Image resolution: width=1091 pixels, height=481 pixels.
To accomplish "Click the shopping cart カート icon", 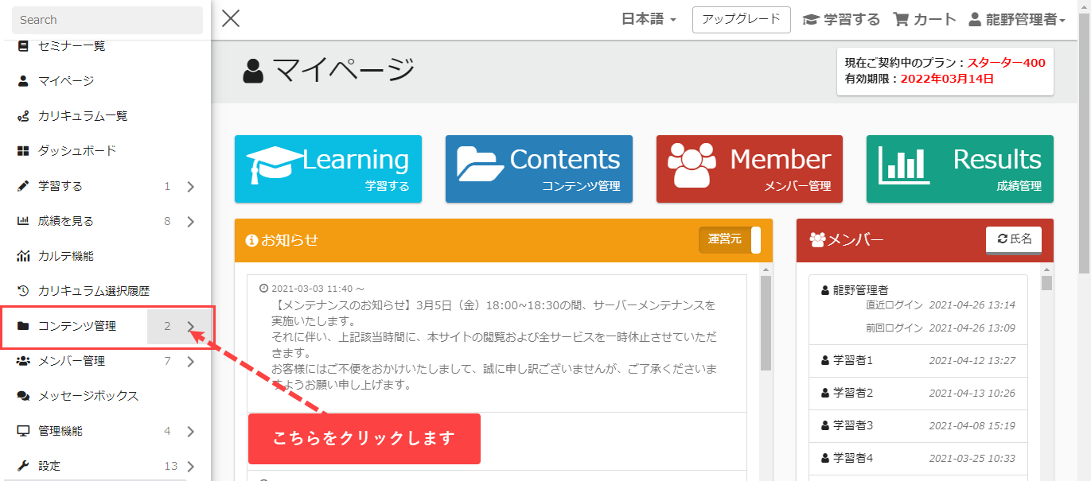I will coord(902,19).
